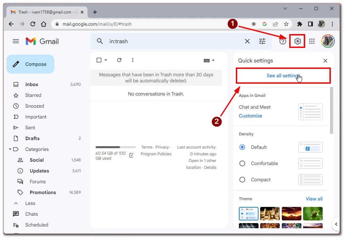
Task: Refresh the trash message list
Action: (x=119, y=60)
